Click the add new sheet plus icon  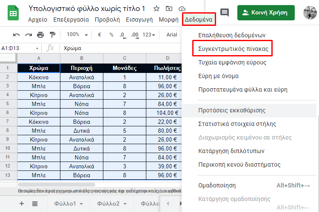(x=22, y=204)
